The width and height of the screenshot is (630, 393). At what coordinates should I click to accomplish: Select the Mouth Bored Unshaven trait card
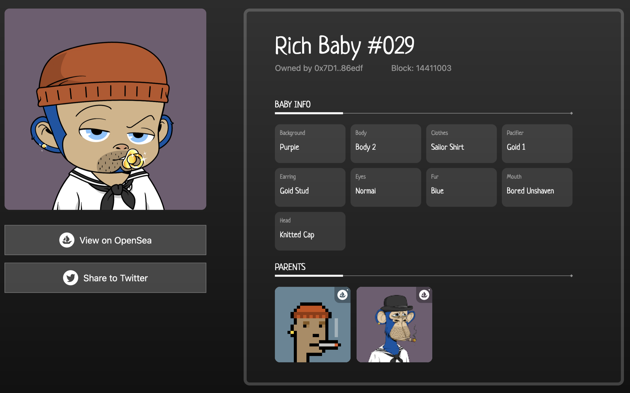point(537,187)
